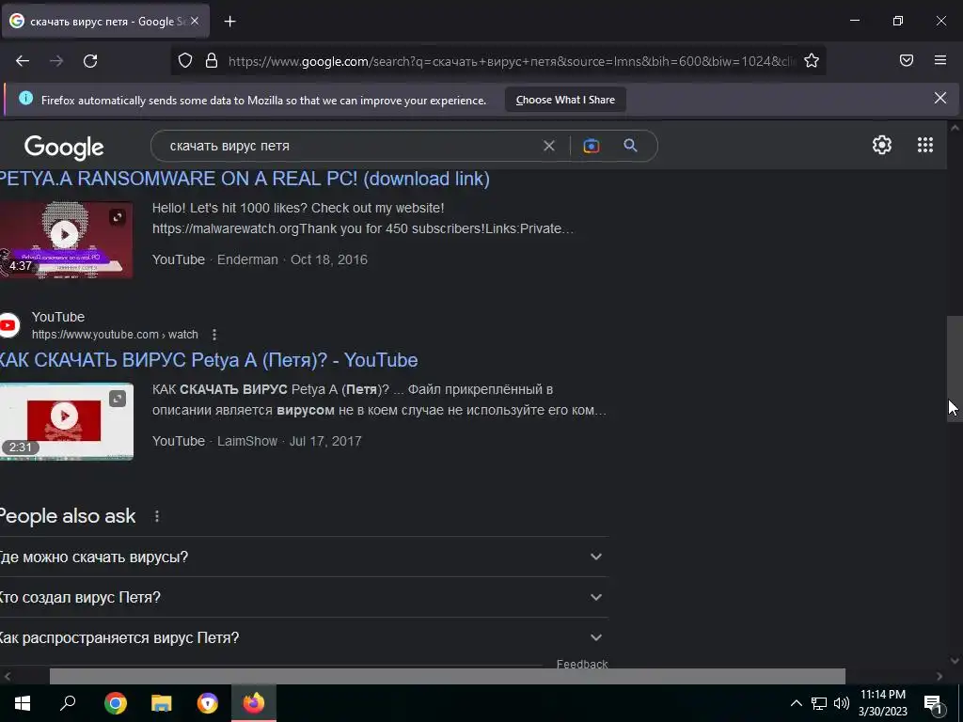Bookmark this page with the star icon
963x722 pixels.
pos(812,60)
